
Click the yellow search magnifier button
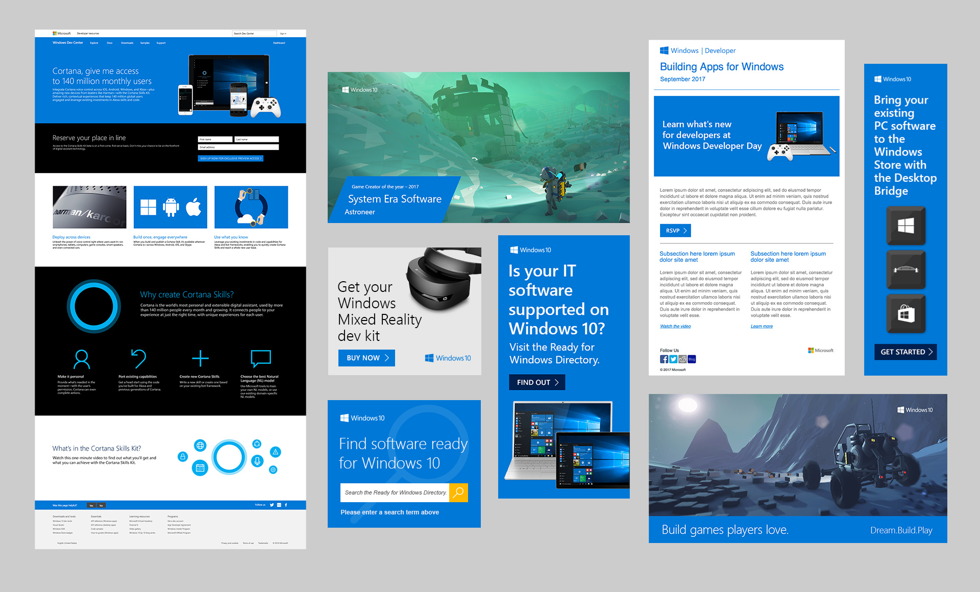[x=458, y=492]
